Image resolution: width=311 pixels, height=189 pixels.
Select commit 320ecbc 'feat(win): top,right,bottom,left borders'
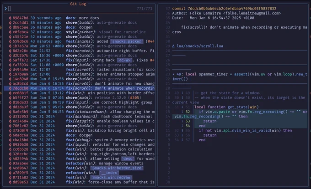click(x=79, y=154)
